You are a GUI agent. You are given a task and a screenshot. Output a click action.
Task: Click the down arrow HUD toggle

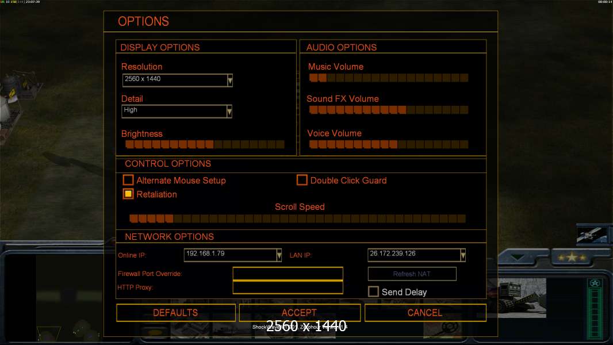pos(518,257)
